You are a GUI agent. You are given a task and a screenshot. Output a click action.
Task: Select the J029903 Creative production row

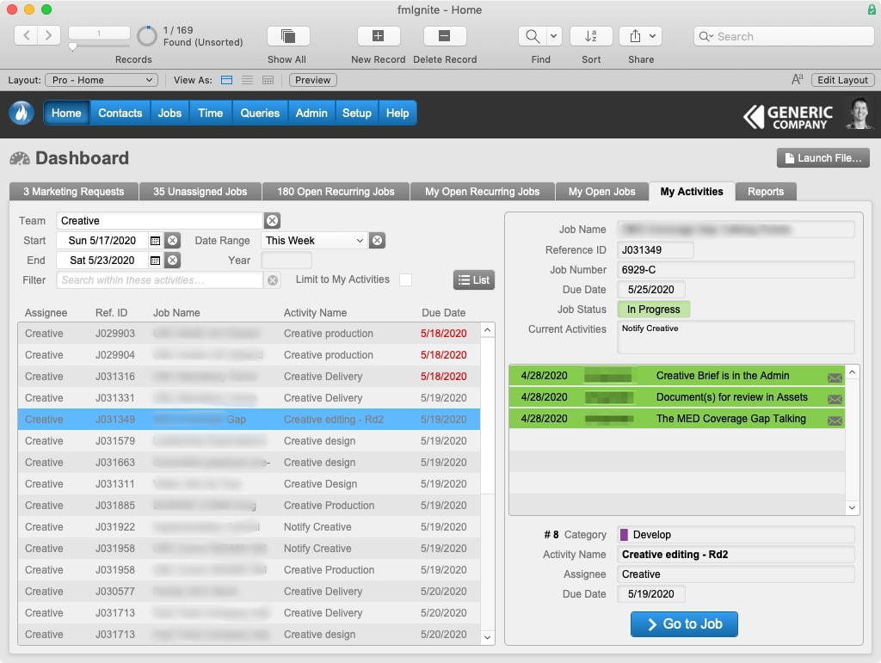tap(249, 334)
